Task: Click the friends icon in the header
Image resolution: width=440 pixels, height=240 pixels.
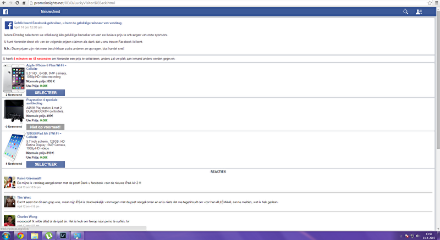Action: coord(419,12)
